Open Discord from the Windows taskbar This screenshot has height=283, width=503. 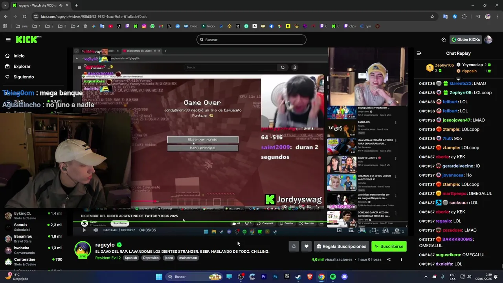345,277
